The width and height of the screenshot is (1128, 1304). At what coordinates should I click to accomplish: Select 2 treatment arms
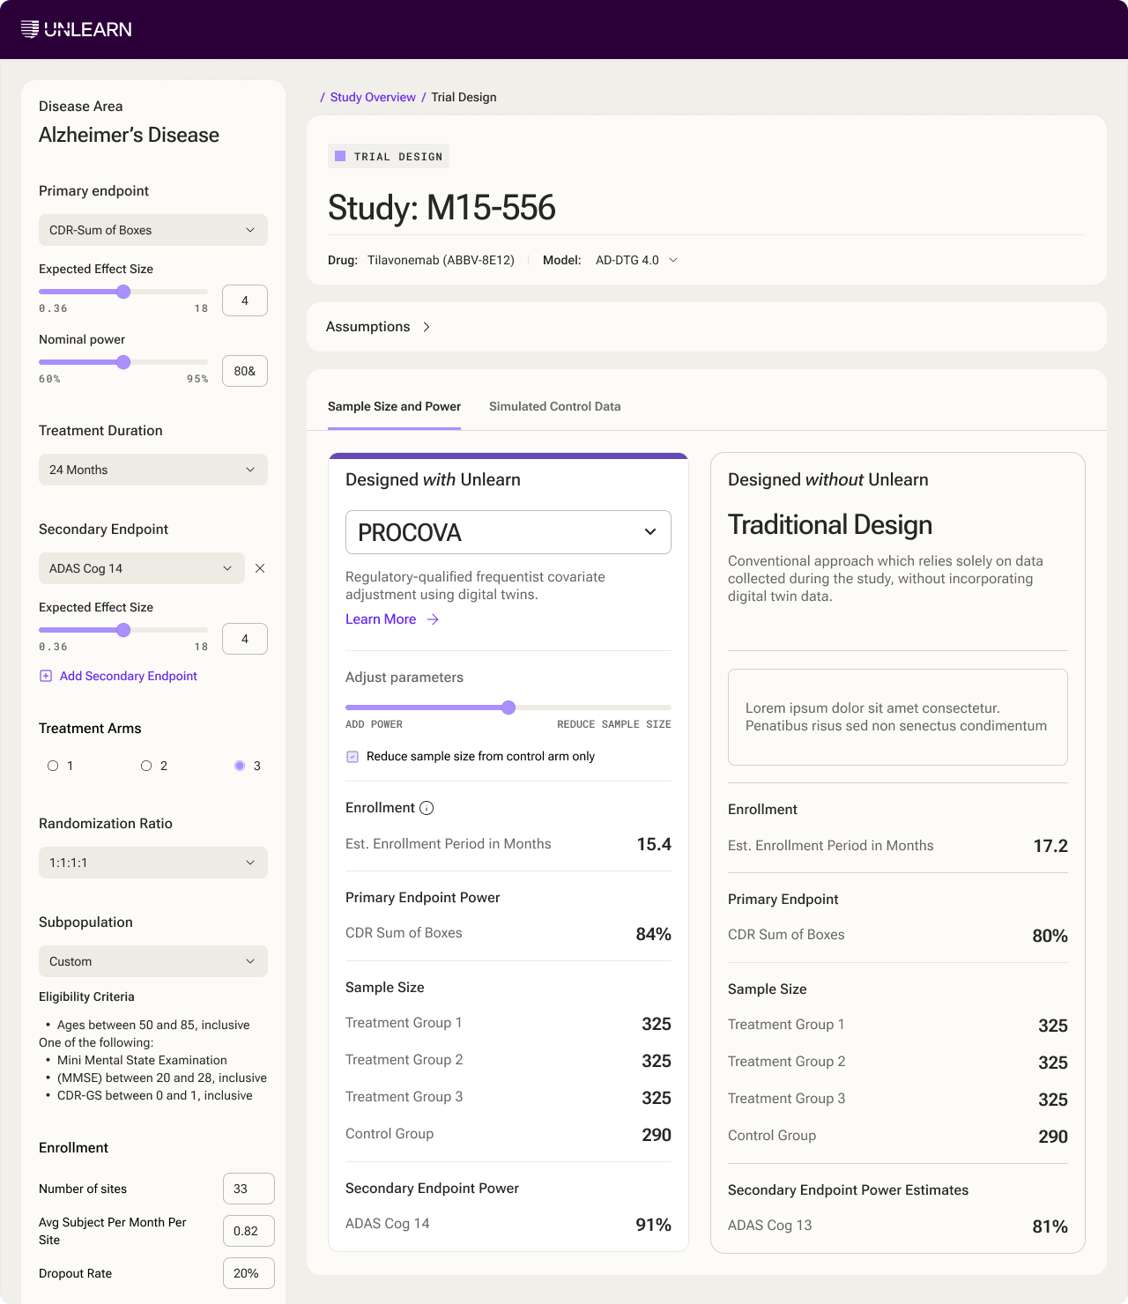pyautogui.click(x=146, y=766)
